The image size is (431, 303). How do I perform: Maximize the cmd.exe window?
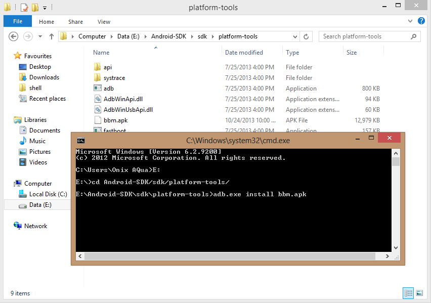coord(371,138)
